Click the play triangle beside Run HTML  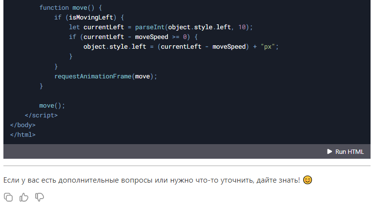(x=330, y=151)
